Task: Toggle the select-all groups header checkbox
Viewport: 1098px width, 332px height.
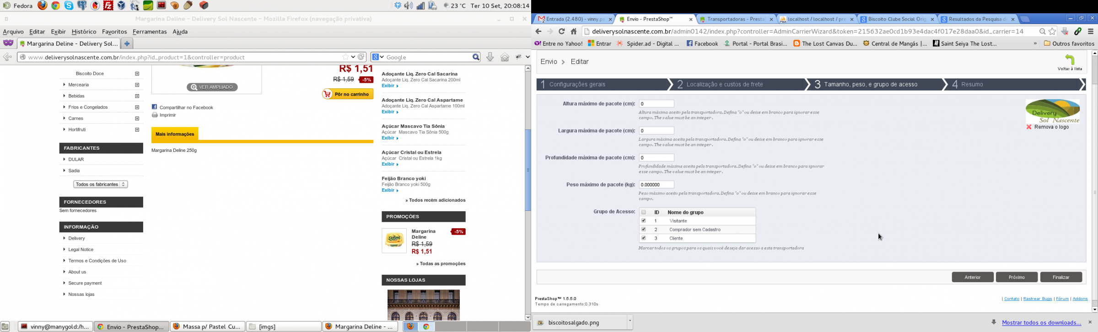Action: [x=643, y=212]
